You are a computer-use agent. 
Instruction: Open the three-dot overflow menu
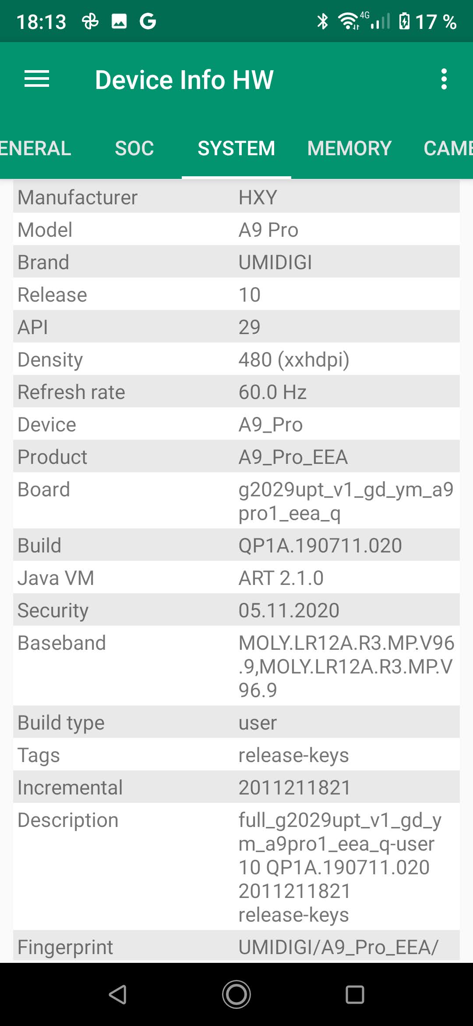pyautogui.click(x=444, y=79)
